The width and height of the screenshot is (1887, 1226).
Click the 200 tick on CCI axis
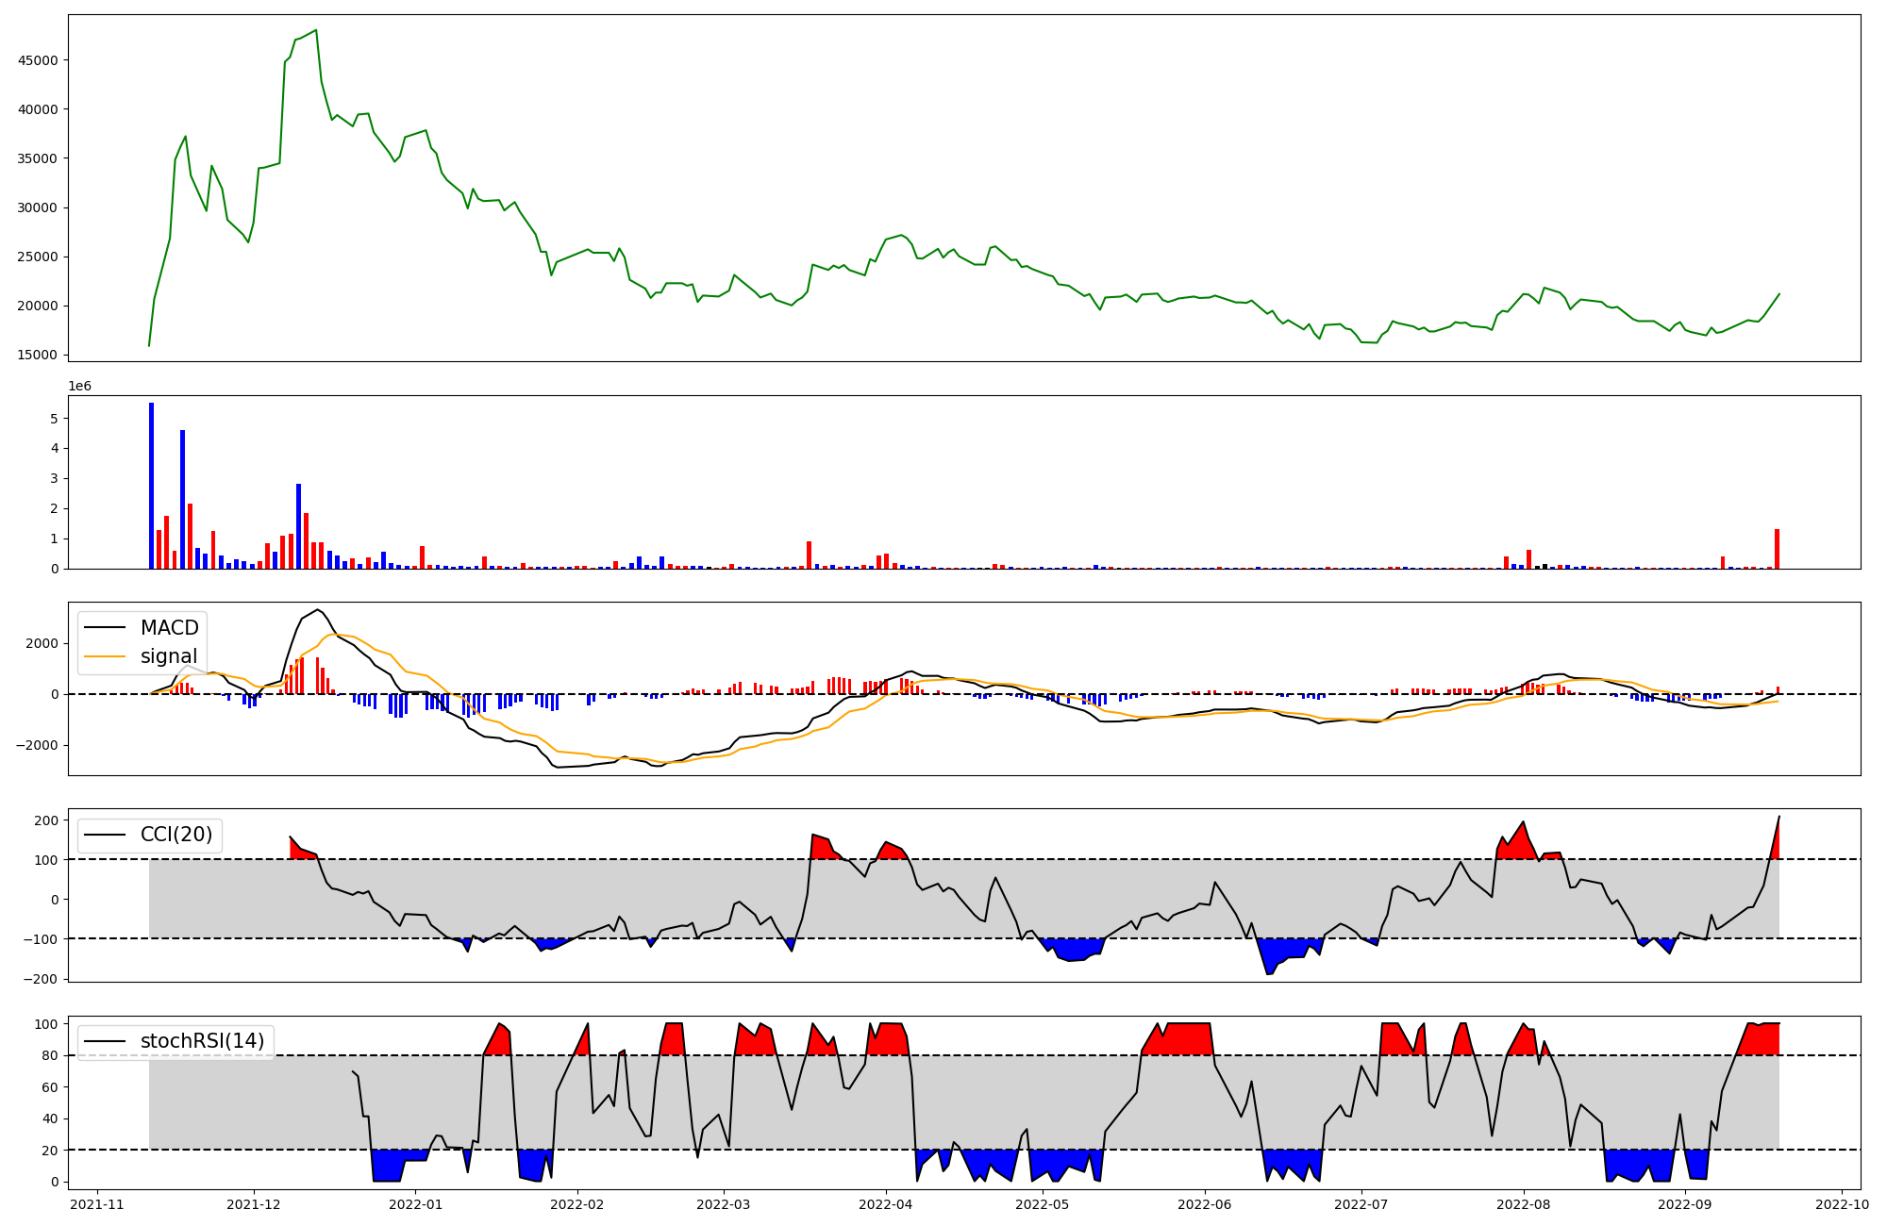[47, 820]
